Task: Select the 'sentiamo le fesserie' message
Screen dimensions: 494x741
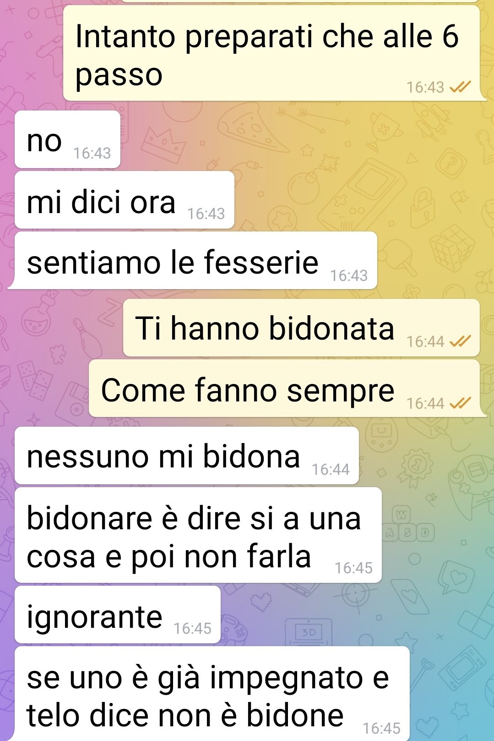Action: tap(196, 261)
